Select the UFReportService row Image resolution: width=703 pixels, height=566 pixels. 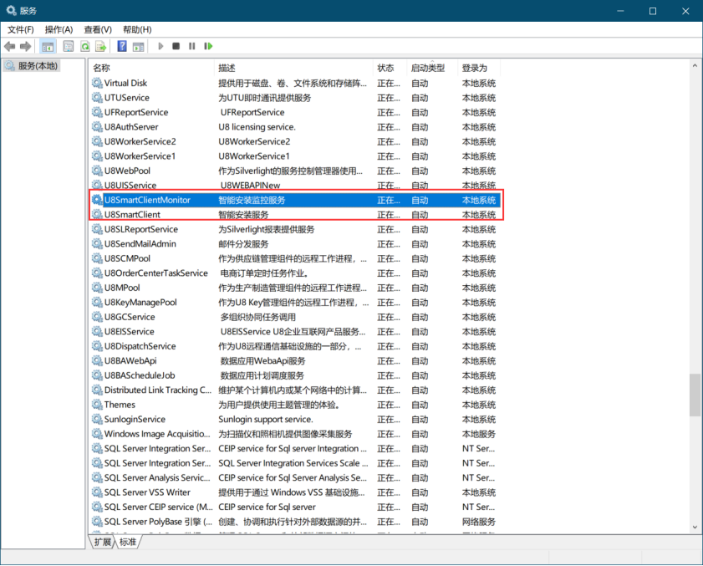295,112
